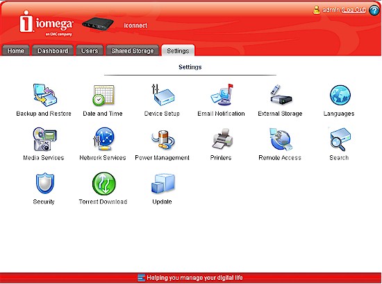Click the iconnect device name text
Image resolution: width=382 pixels, height=284 pixels.
coord(135,25)
